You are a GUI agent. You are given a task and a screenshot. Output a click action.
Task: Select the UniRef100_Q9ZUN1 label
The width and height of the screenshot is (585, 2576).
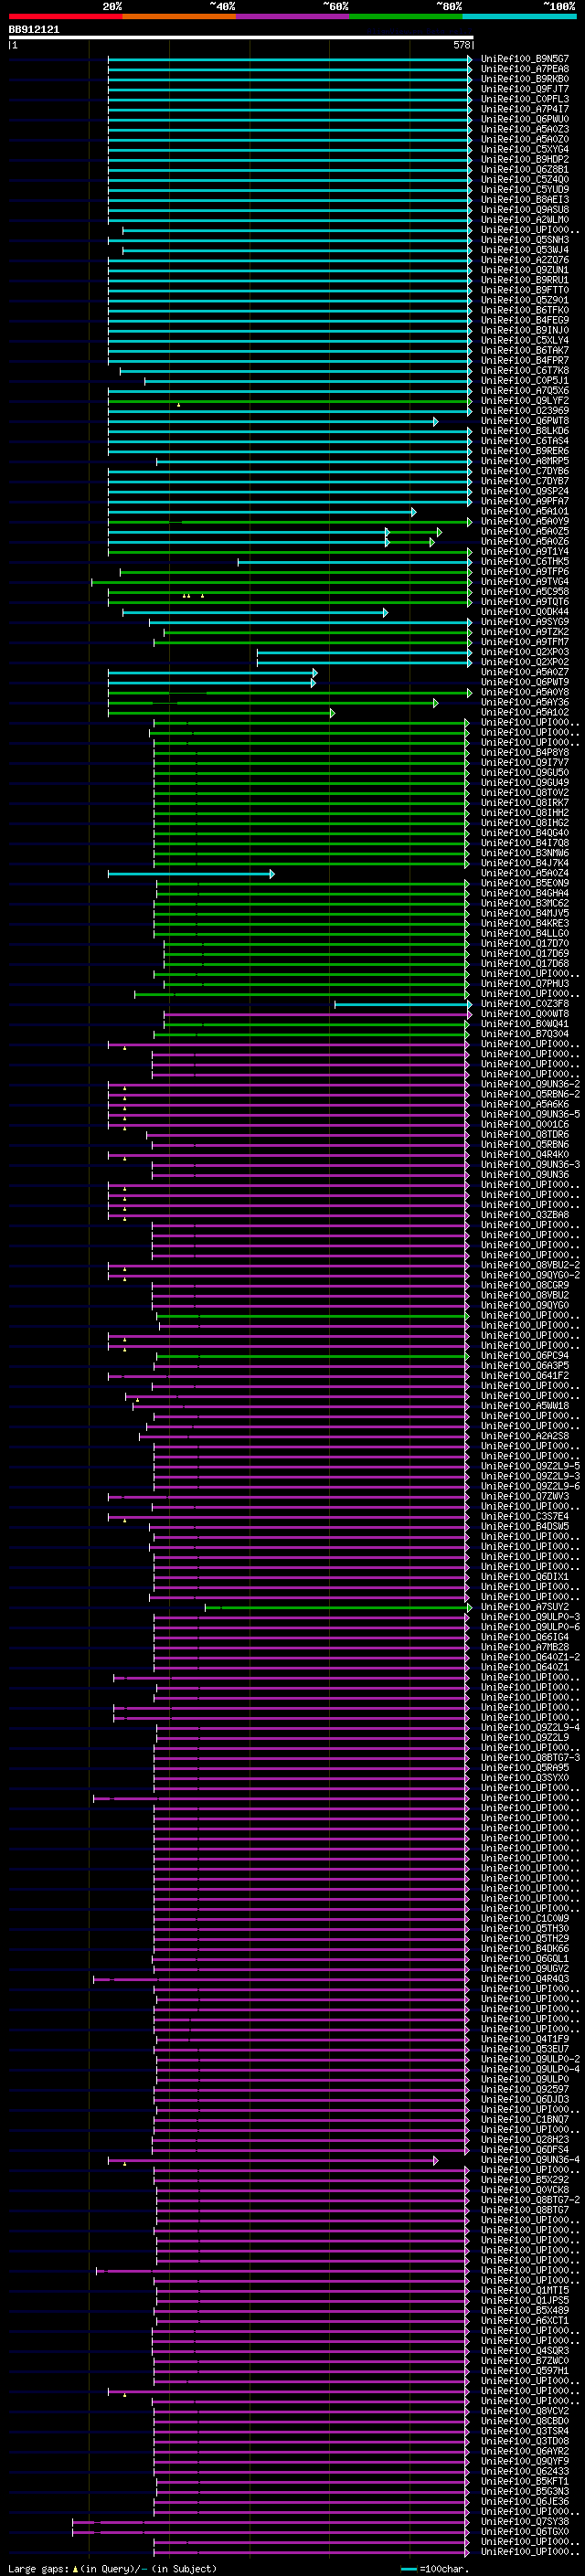(x=525, y=270)
